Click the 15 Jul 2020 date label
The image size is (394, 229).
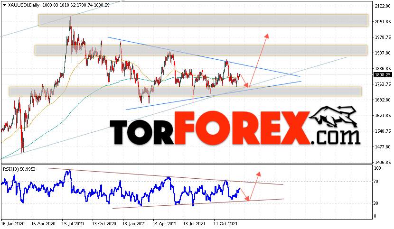73,224
